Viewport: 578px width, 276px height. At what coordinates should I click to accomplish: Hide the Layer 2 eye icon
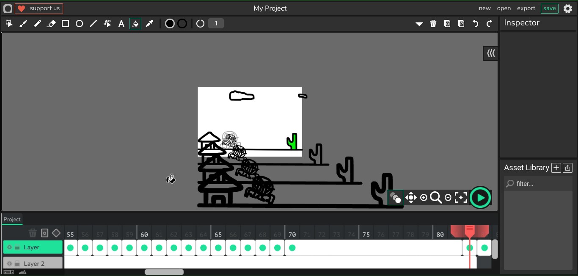click(x=9, y=263)
